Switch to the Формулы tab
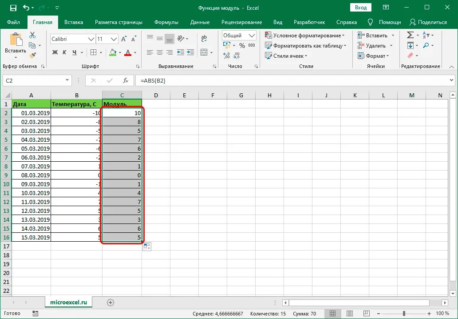This screenshot has width=458, height=319. pos(166,22)
